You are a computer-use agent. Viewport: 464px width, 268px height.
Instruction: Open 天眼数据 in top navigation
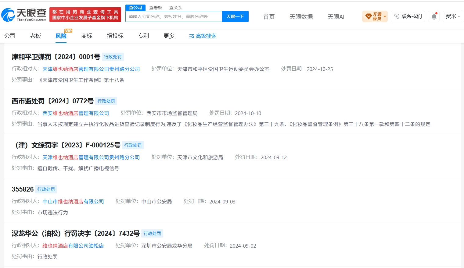[x=301, y=17]
